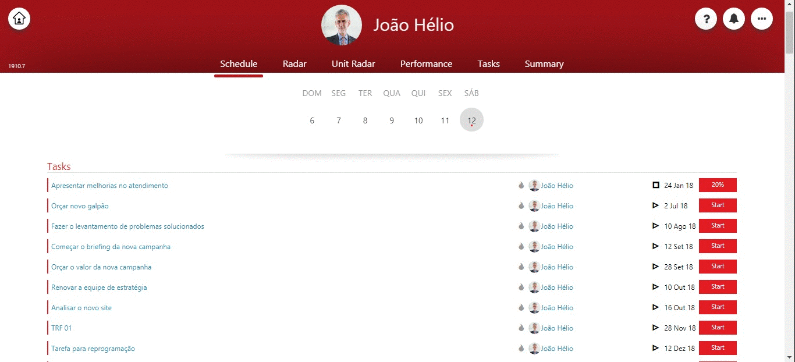Viewport: 795px width, 362px height.
Task: Start the Tarefa para reprogramação task
Action: tap(718, 348)
